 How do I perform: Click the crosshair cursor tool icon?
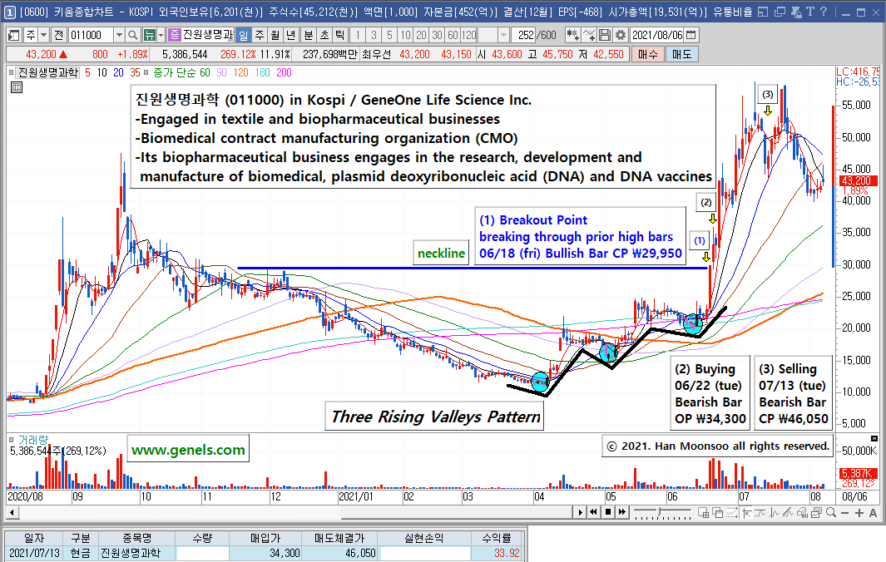(747, 513)
